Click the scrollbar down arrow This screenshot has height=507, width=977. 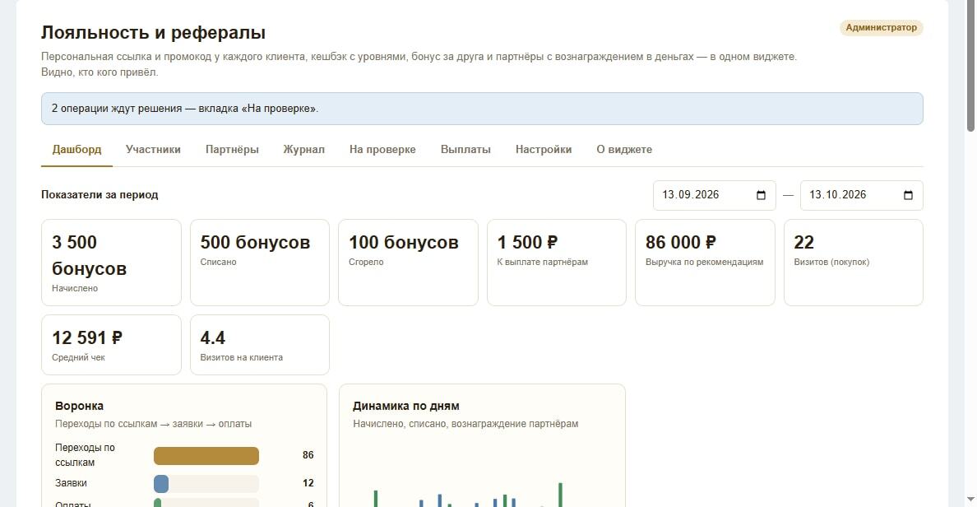(x=970, y=500)
